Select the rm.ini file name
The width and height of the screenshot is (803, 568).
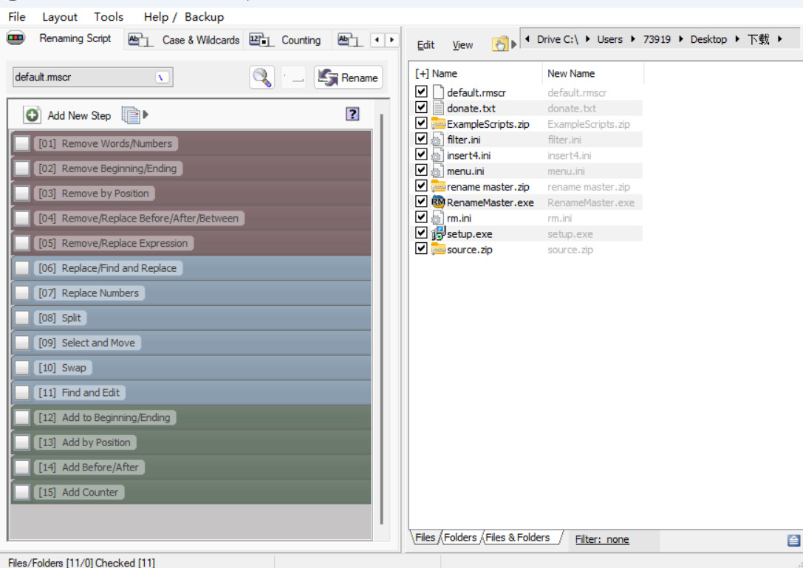tap(459, 218)
